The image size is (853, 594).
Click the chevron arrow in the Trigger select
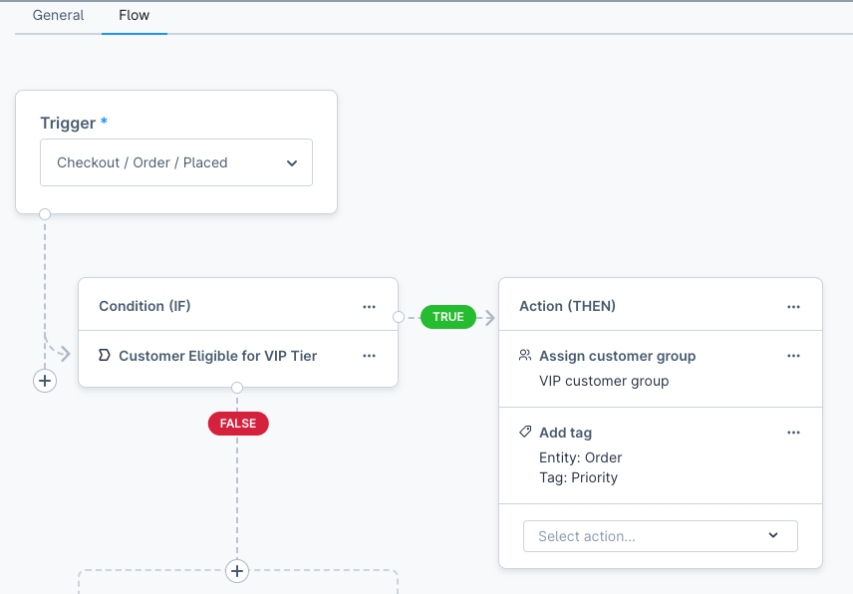[292, 162]
